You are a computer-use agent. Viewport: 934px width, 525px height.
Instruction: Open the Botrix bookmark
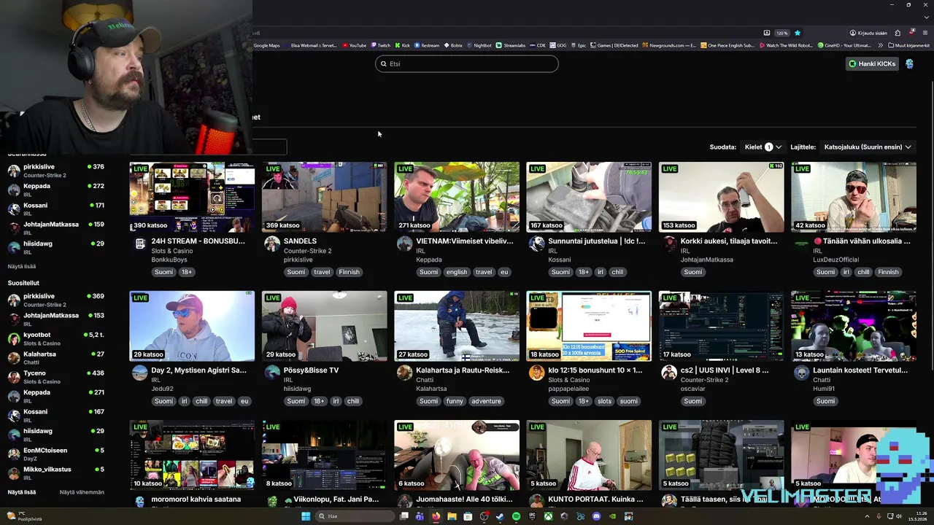tap(453, 45)
